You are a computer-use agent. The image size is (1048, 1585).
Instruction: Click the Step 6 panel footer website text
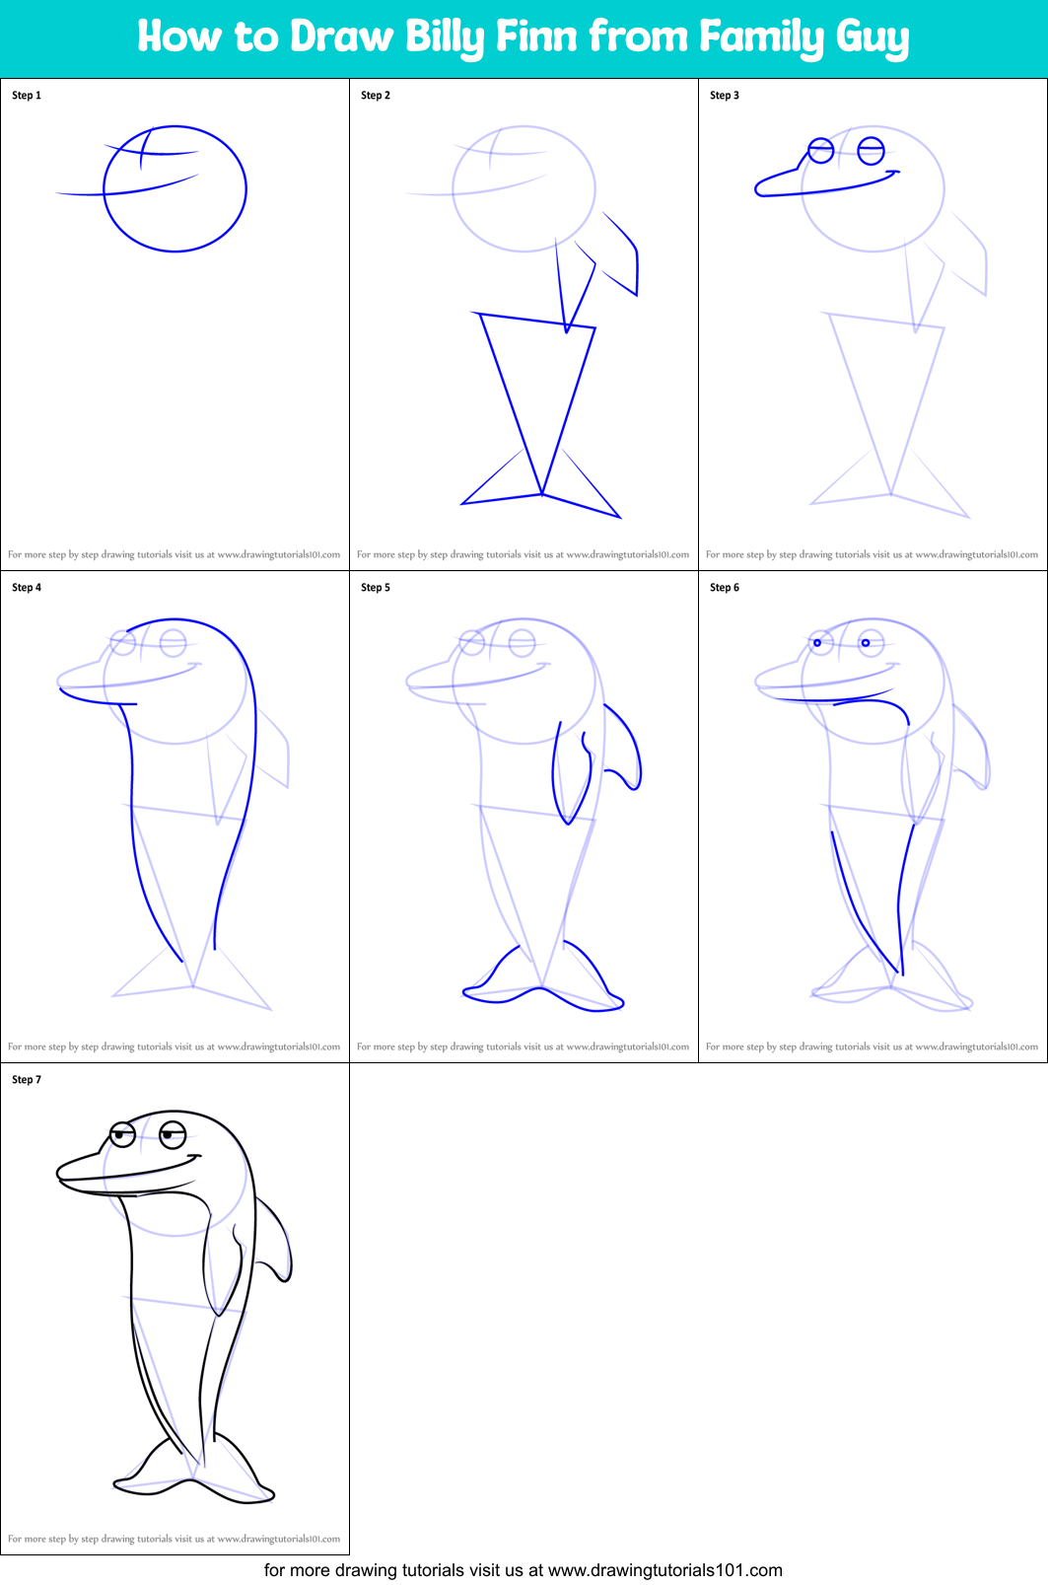pos(873,1046)
